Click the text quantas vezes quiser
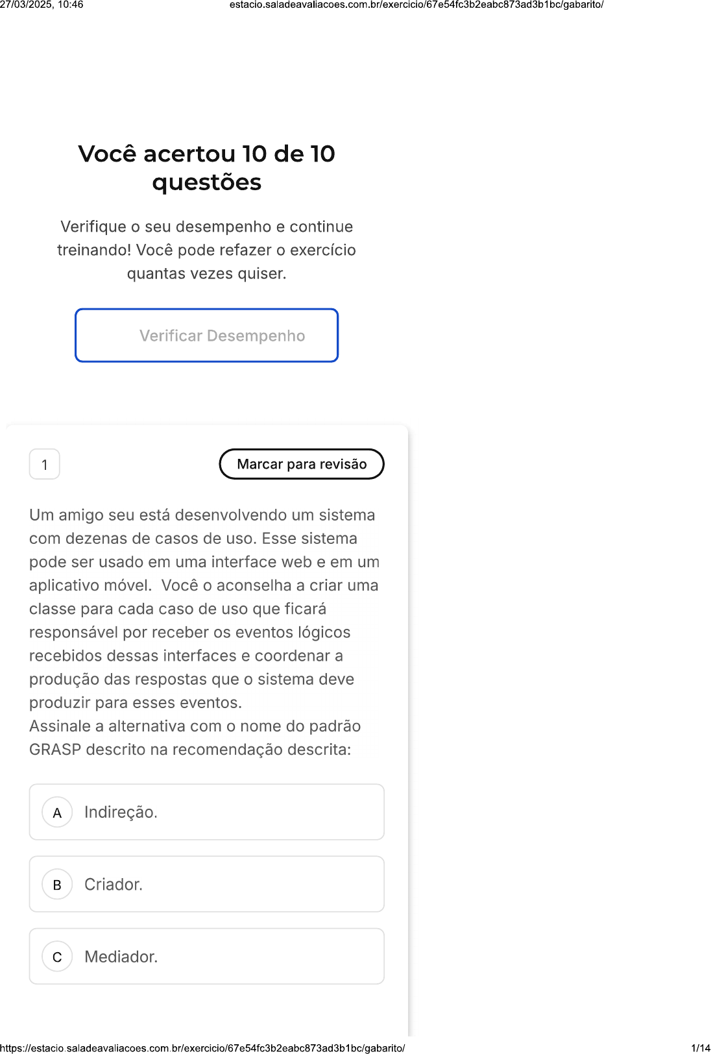The height and width of the screenshot is (1054, 711). coord(206,273)
